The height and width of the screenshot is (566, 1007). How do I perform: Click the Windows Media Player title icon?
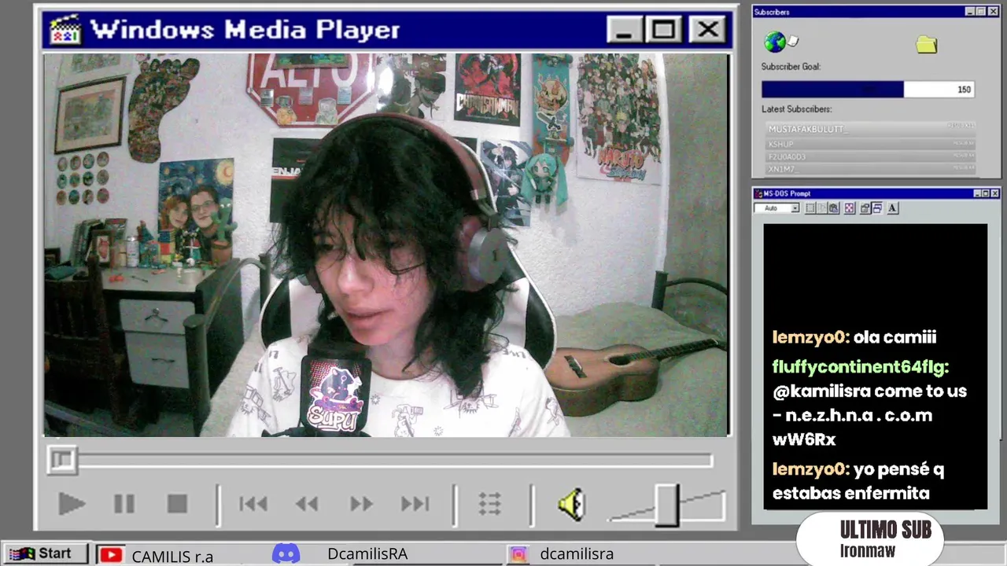coord(65,30)
